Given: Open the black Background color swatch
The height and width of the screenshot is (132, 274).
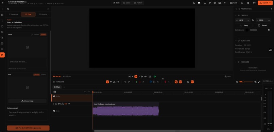Looking at the screenshot, I should click(x=247, y=30).
